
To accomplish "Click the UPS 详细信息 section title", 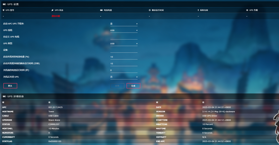I will click(x=15, y=96).
